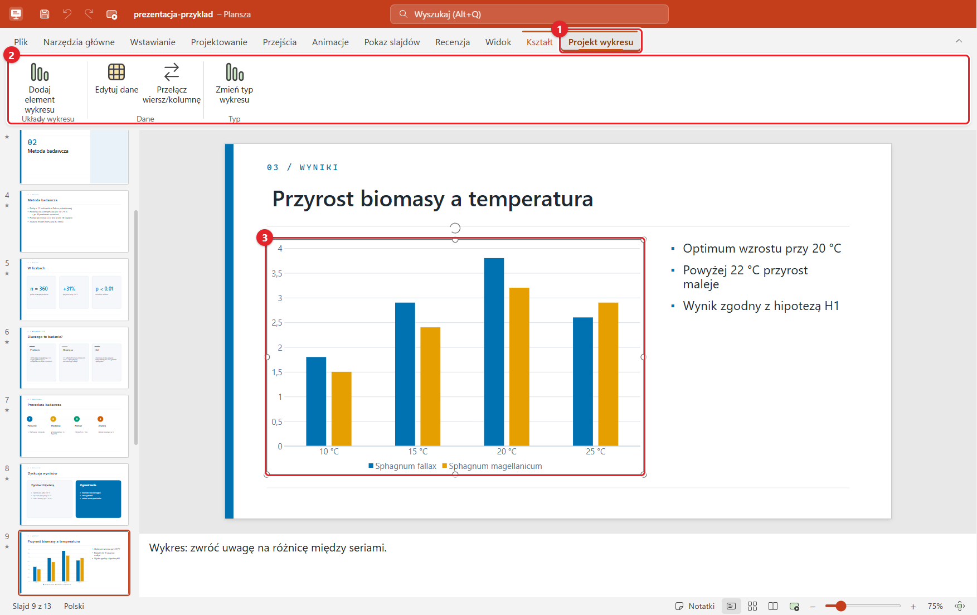Screen dimensions: 977x615
Task: Collapse the ribbon chevron
Action: point(959,41)
